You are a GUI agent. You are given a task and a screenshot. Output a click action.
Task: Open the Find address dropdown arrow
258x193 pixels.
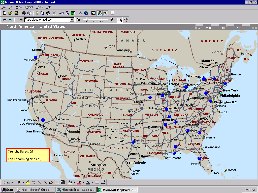click(x=72, y=20)
